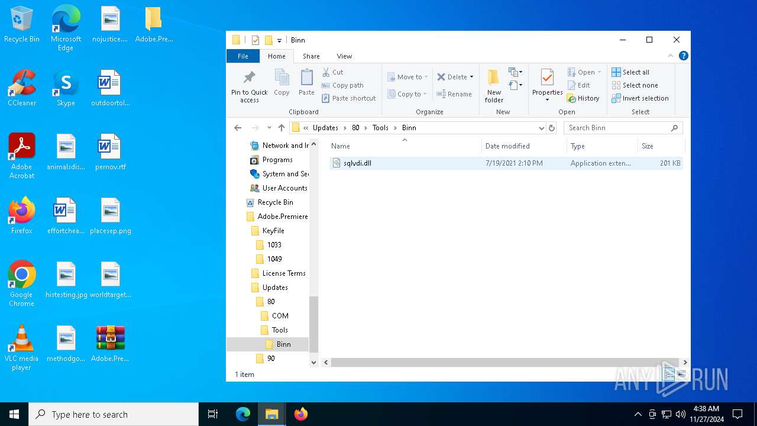
Task: Expand the Properties dropdown arrow
Action: 547,100
